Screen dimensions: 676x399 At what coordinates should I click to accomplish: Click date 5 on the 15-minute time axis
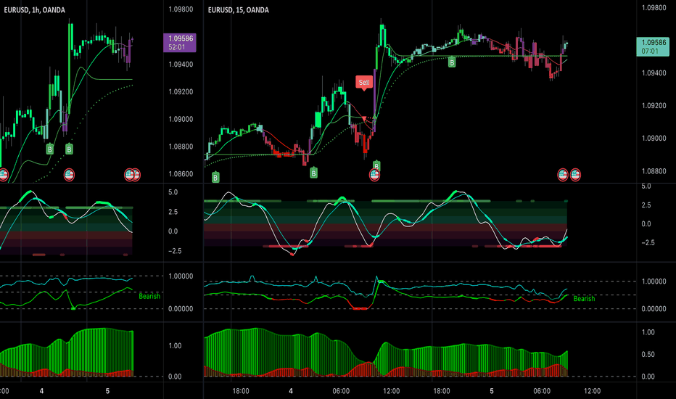[492, 391]
